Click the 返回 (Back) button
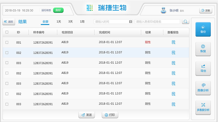Image resolution: width=218 pixels, height=122 pixels. pyautogui.click(x=9, y=22)
